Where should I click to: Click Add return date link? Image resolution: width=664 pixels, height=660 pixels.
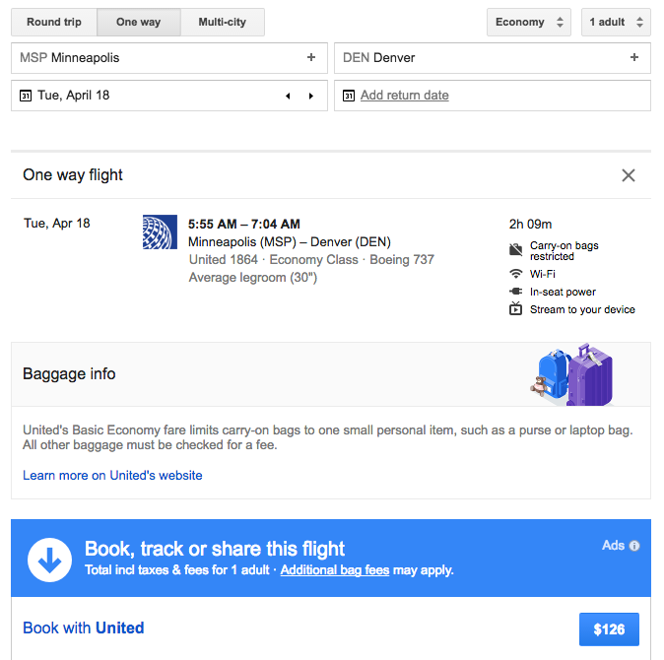[404, 96]
